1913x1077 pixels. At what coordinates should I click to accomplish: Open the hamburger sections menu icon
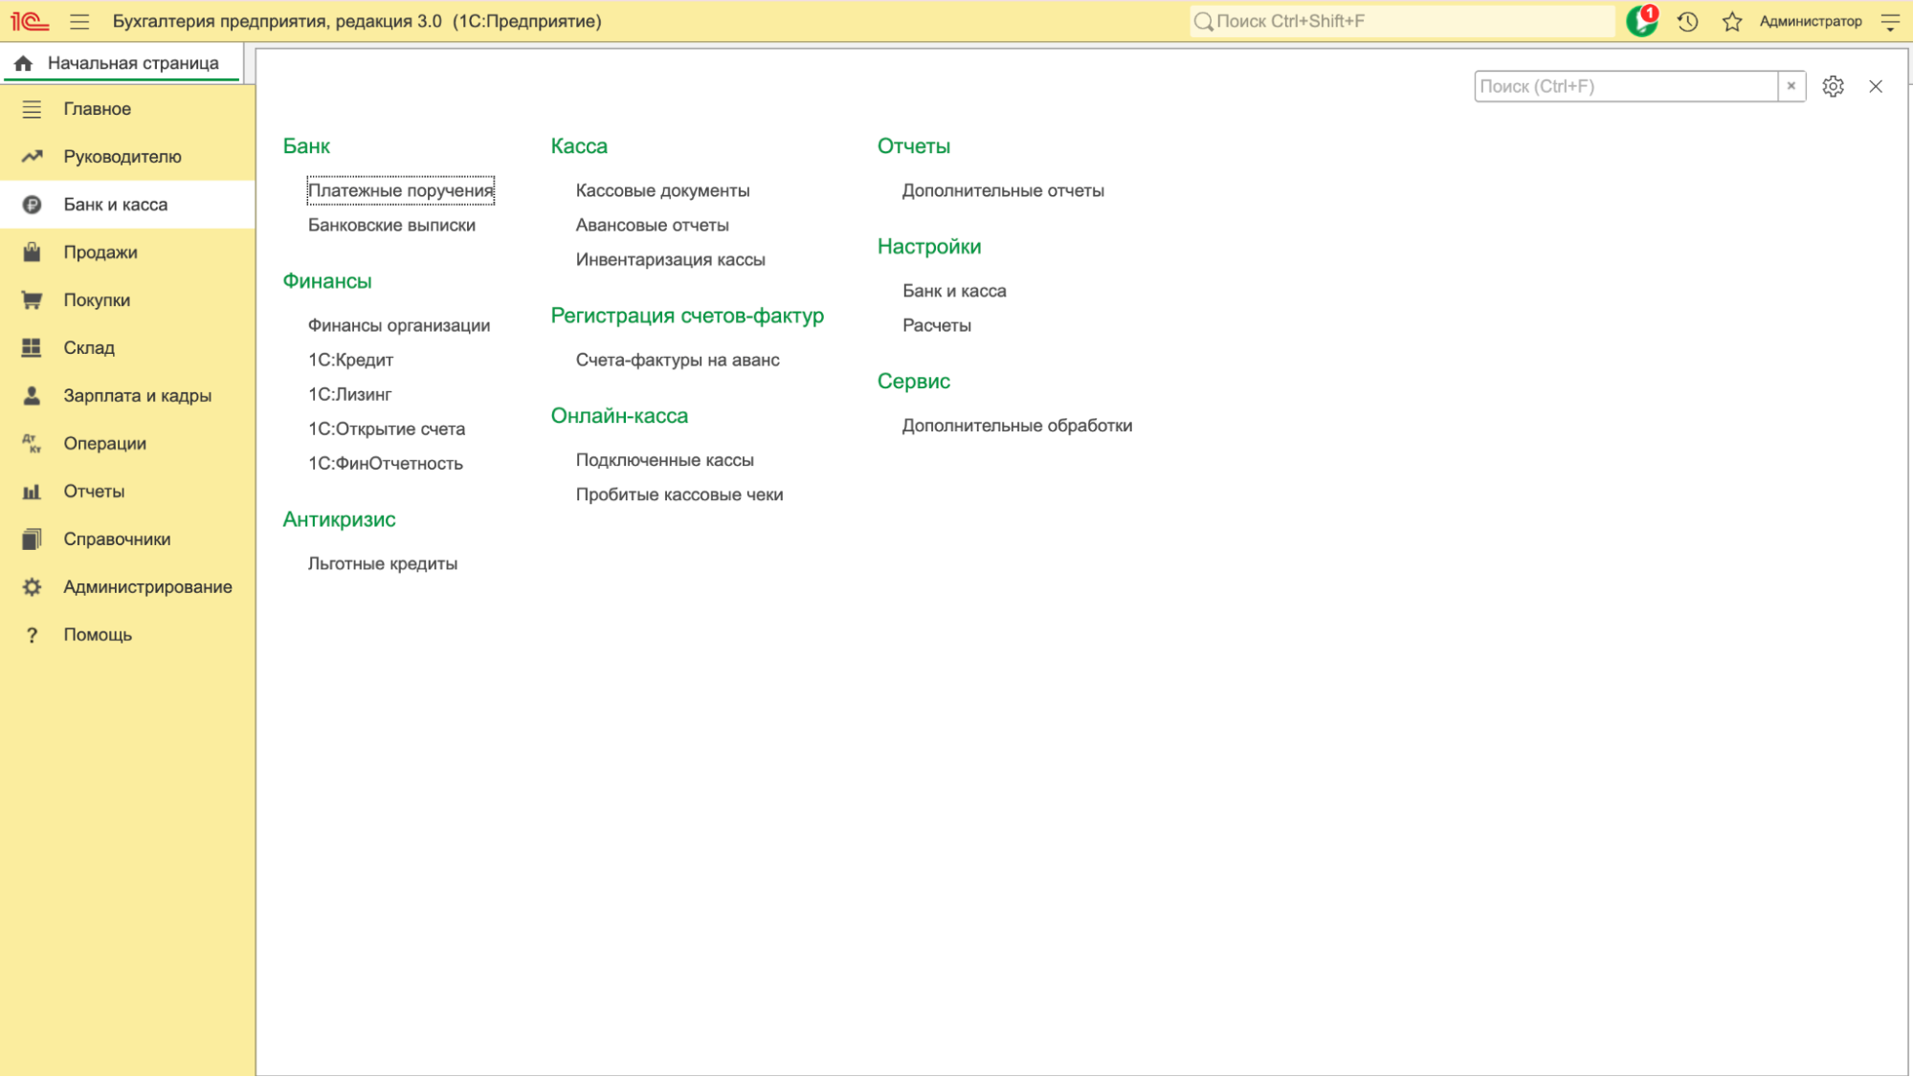79,21
